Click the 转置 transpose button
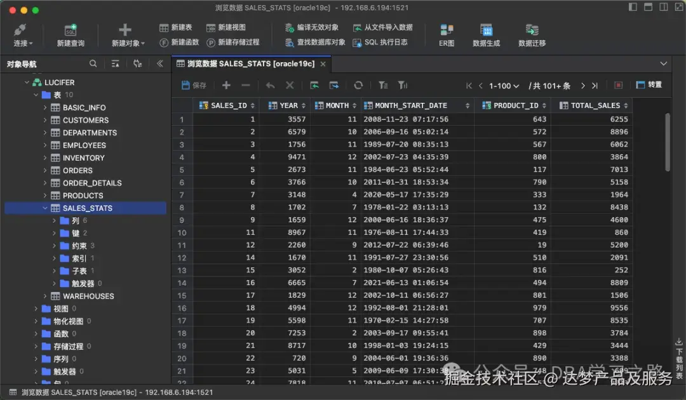This screenshot has width=686, height=400. tap(649, 85)
